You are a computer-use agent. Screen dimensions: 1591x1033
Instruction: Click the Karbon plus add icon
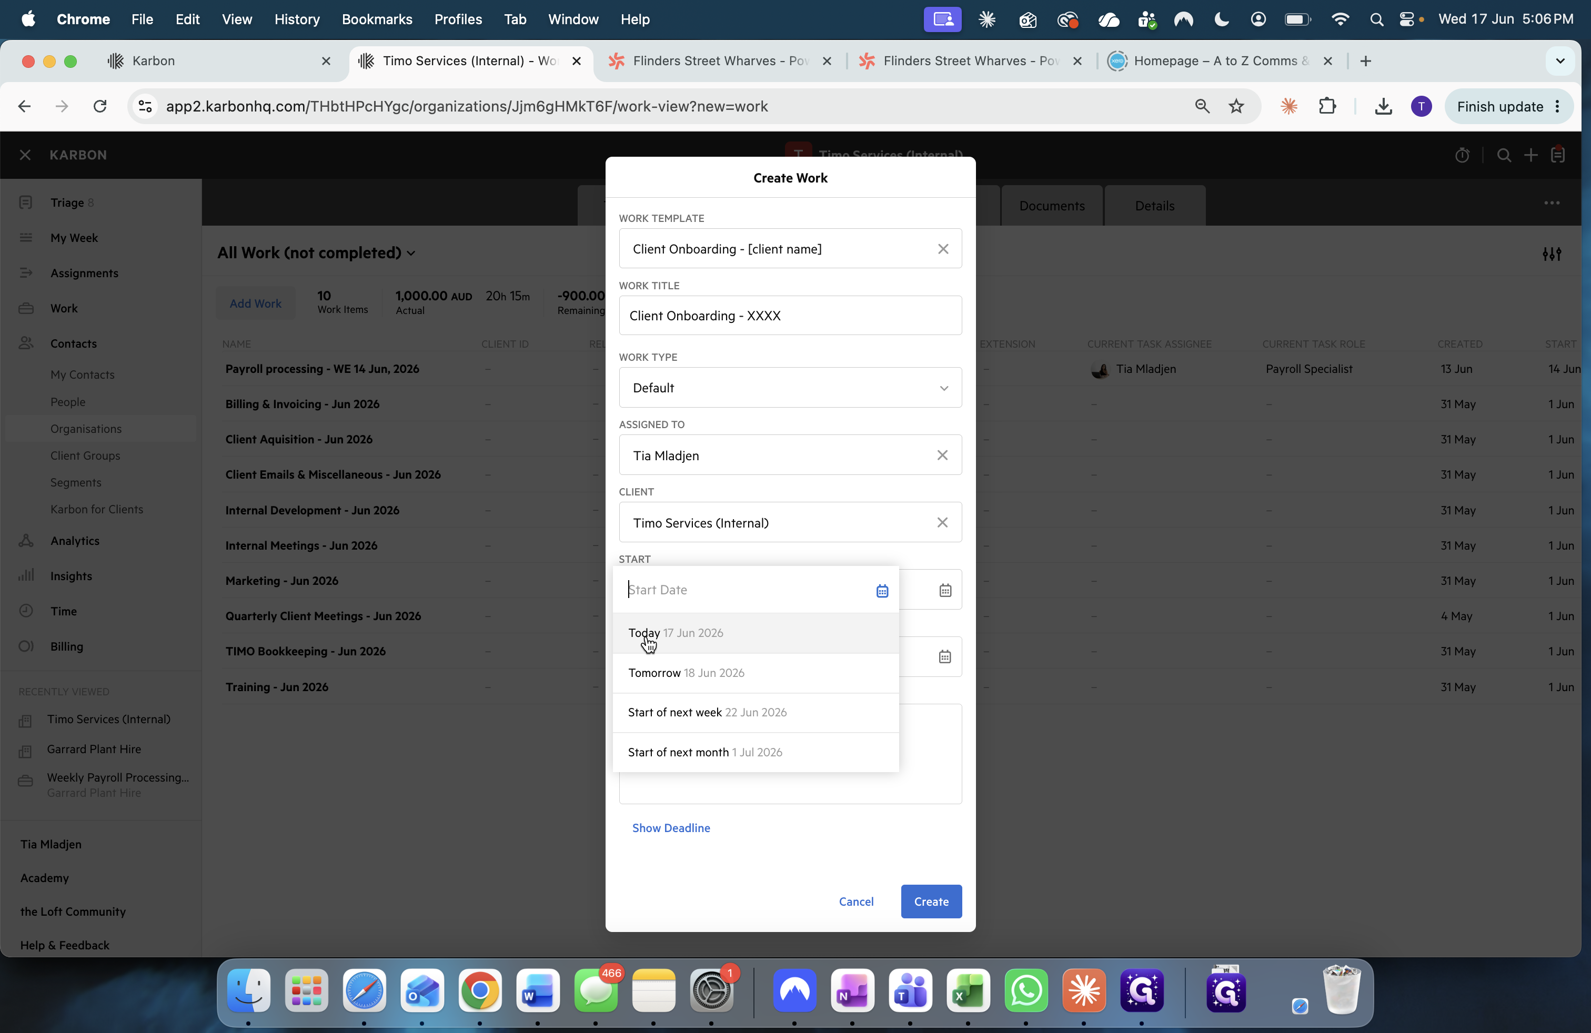click(1531, 155)
